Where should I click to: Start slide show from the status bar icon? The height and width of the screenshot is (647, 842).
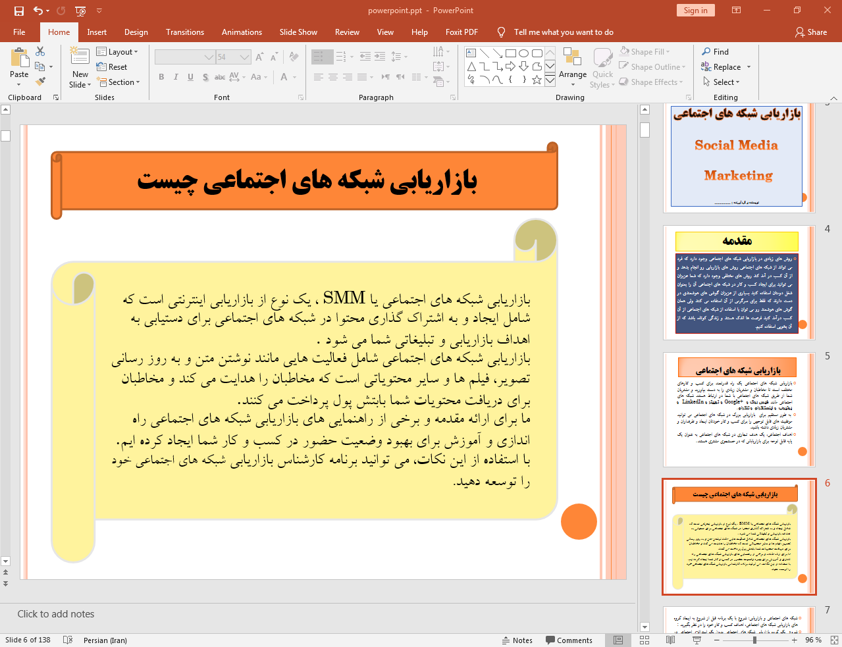pos(697,640)
